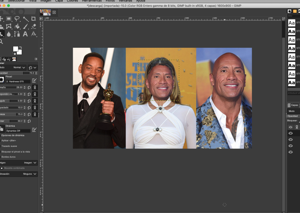
Task: Uncheck the Muestra combinada checkbox
Action: click(x=2, y=168)
